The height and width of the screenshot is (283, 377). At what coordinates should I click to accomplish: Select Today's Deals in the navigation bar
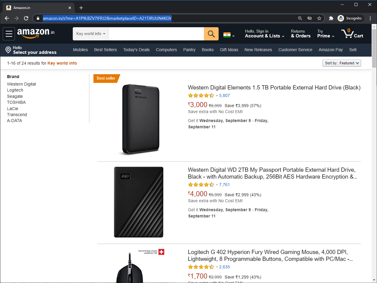tap(136, 50)
